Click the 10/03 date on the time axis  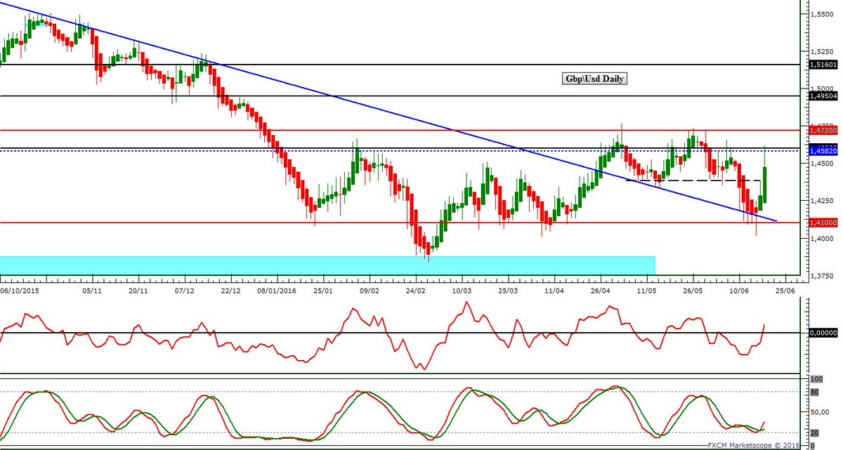pos(462,289)
